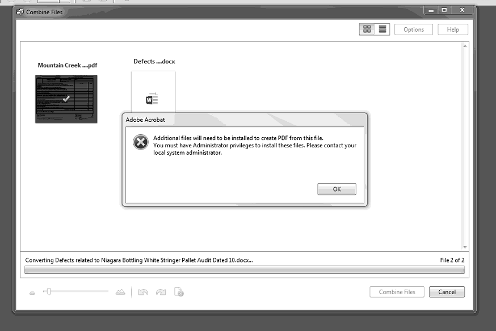The height and width of the screenshot is (331, 496).
Task: Click the scrollbar down arrow
Action: pyautogui.click(x=465, y=247)
